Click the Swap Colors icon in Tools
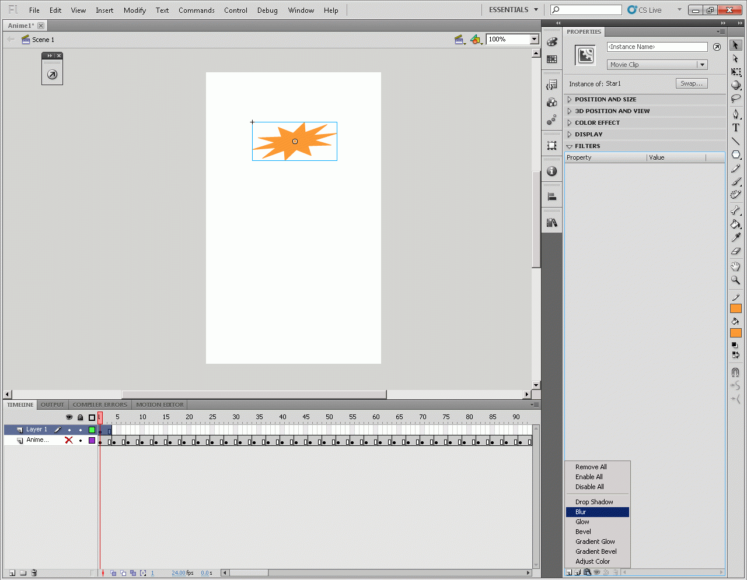 [x=735, y=354]
